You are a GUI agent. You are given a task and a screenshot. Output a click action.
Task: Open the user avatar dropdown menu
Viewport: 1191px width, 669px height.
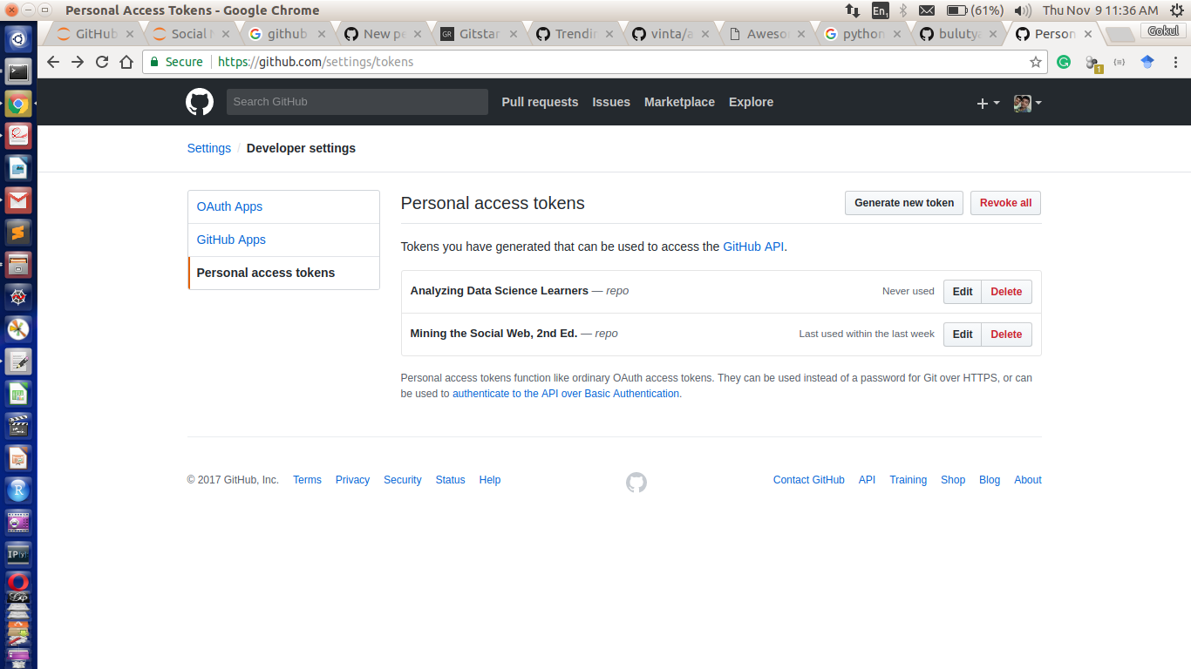(1028, 103)
